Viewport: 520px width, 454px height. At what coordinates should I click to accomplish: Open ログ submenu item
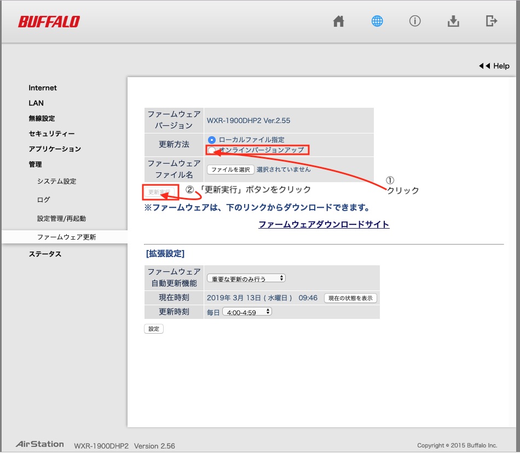click(43, 200)
